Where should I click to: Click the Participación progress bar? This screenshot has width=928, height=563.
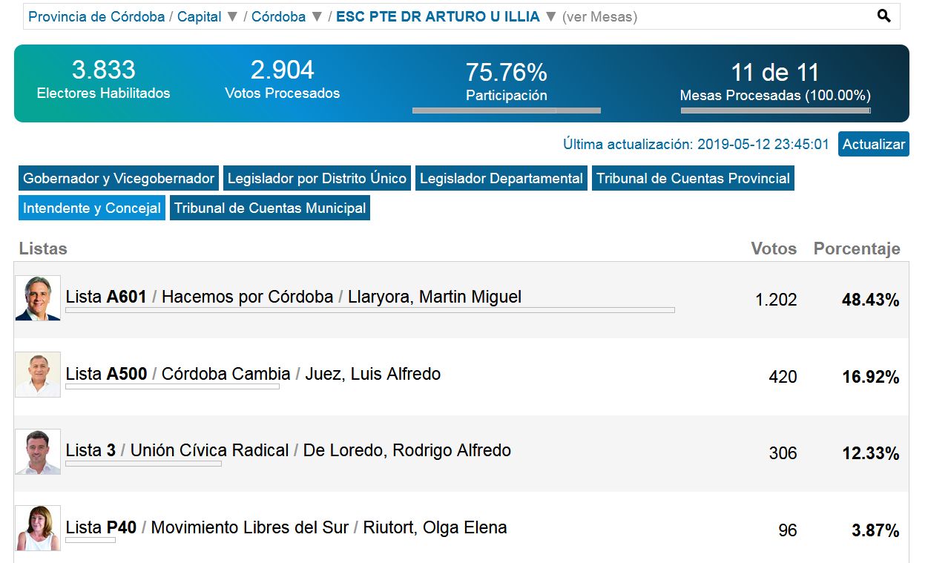pyautogui.click(x=506, y=111)
